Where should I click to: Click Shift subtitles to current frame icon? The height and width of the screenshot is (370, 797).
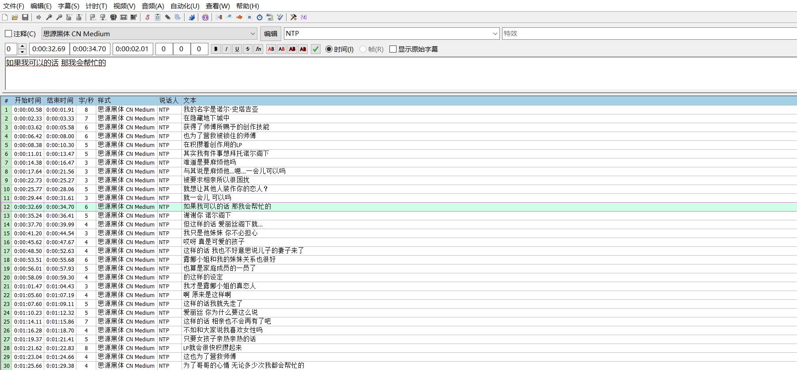point(134,17)
